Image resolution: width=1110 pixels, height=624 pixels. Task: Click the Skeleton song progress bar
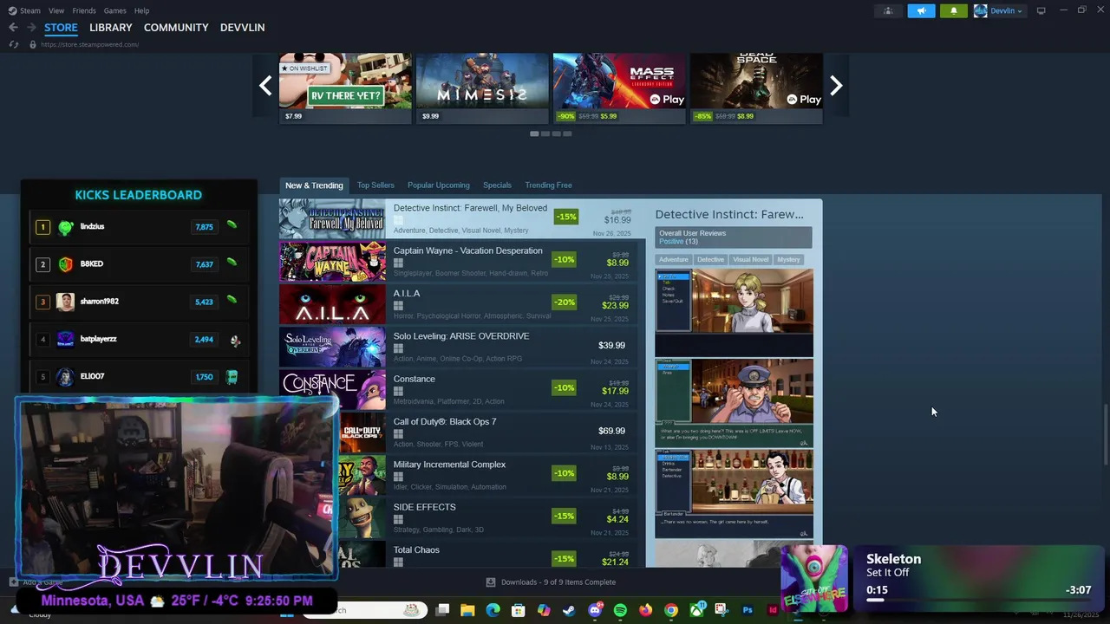978,600
